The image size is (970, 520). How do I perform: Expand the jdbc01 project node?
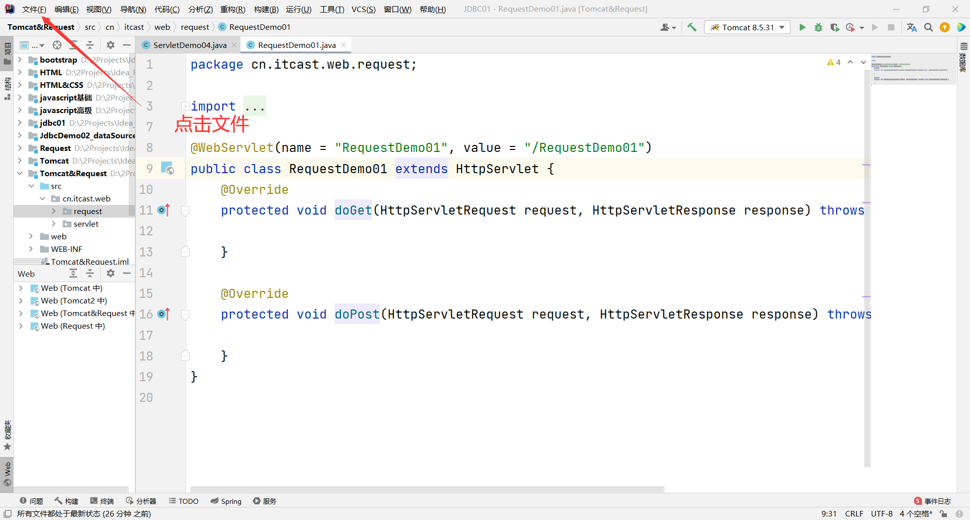(x=20, y=123)
